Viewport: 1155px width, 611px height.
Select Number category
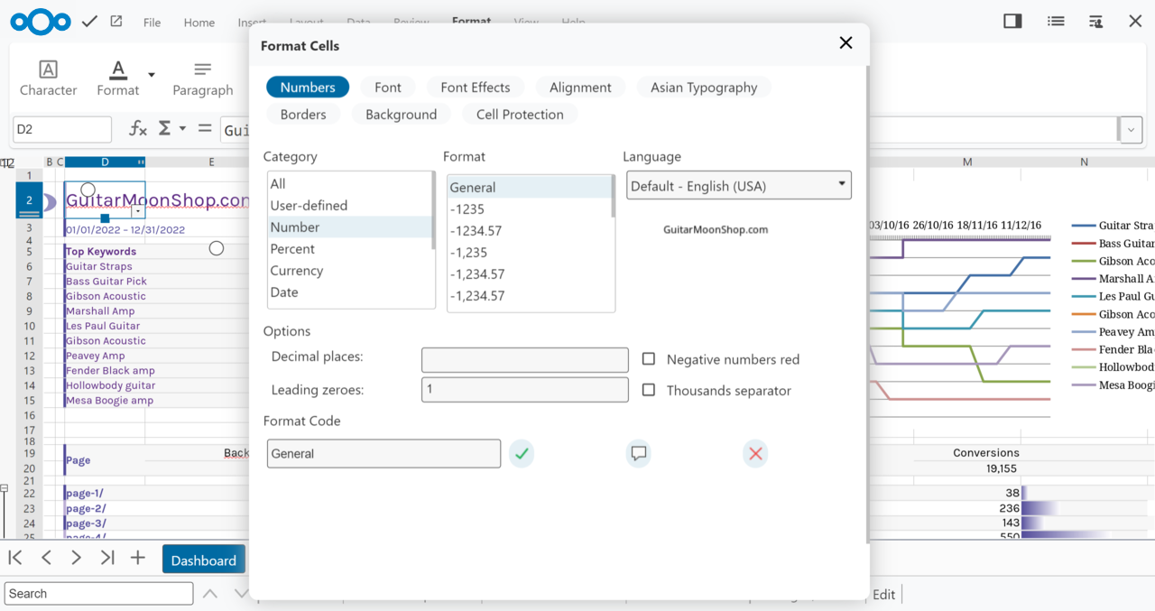[350, 227]
